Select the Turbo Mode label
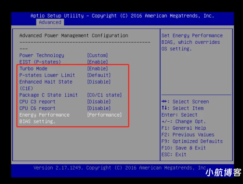The image size is (243, 184). click(x=33, y=68)
